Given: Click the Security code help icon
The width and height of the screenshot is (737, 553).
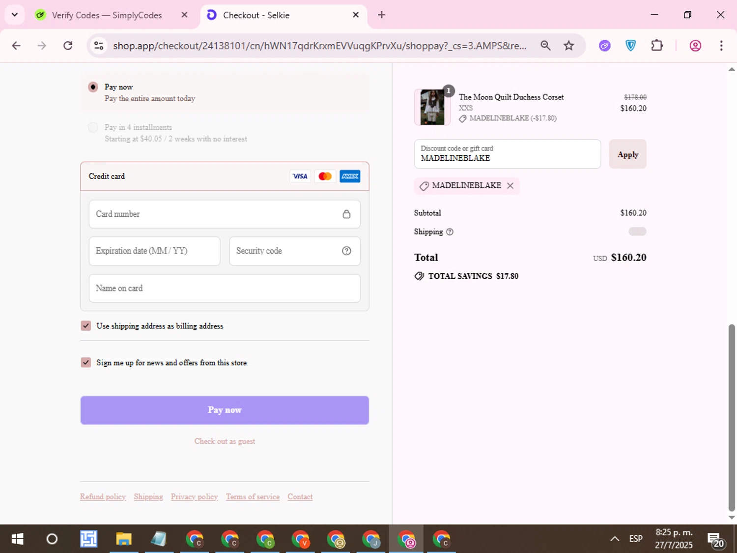Looking at the screenshot, I should click(x=346, y=251).
